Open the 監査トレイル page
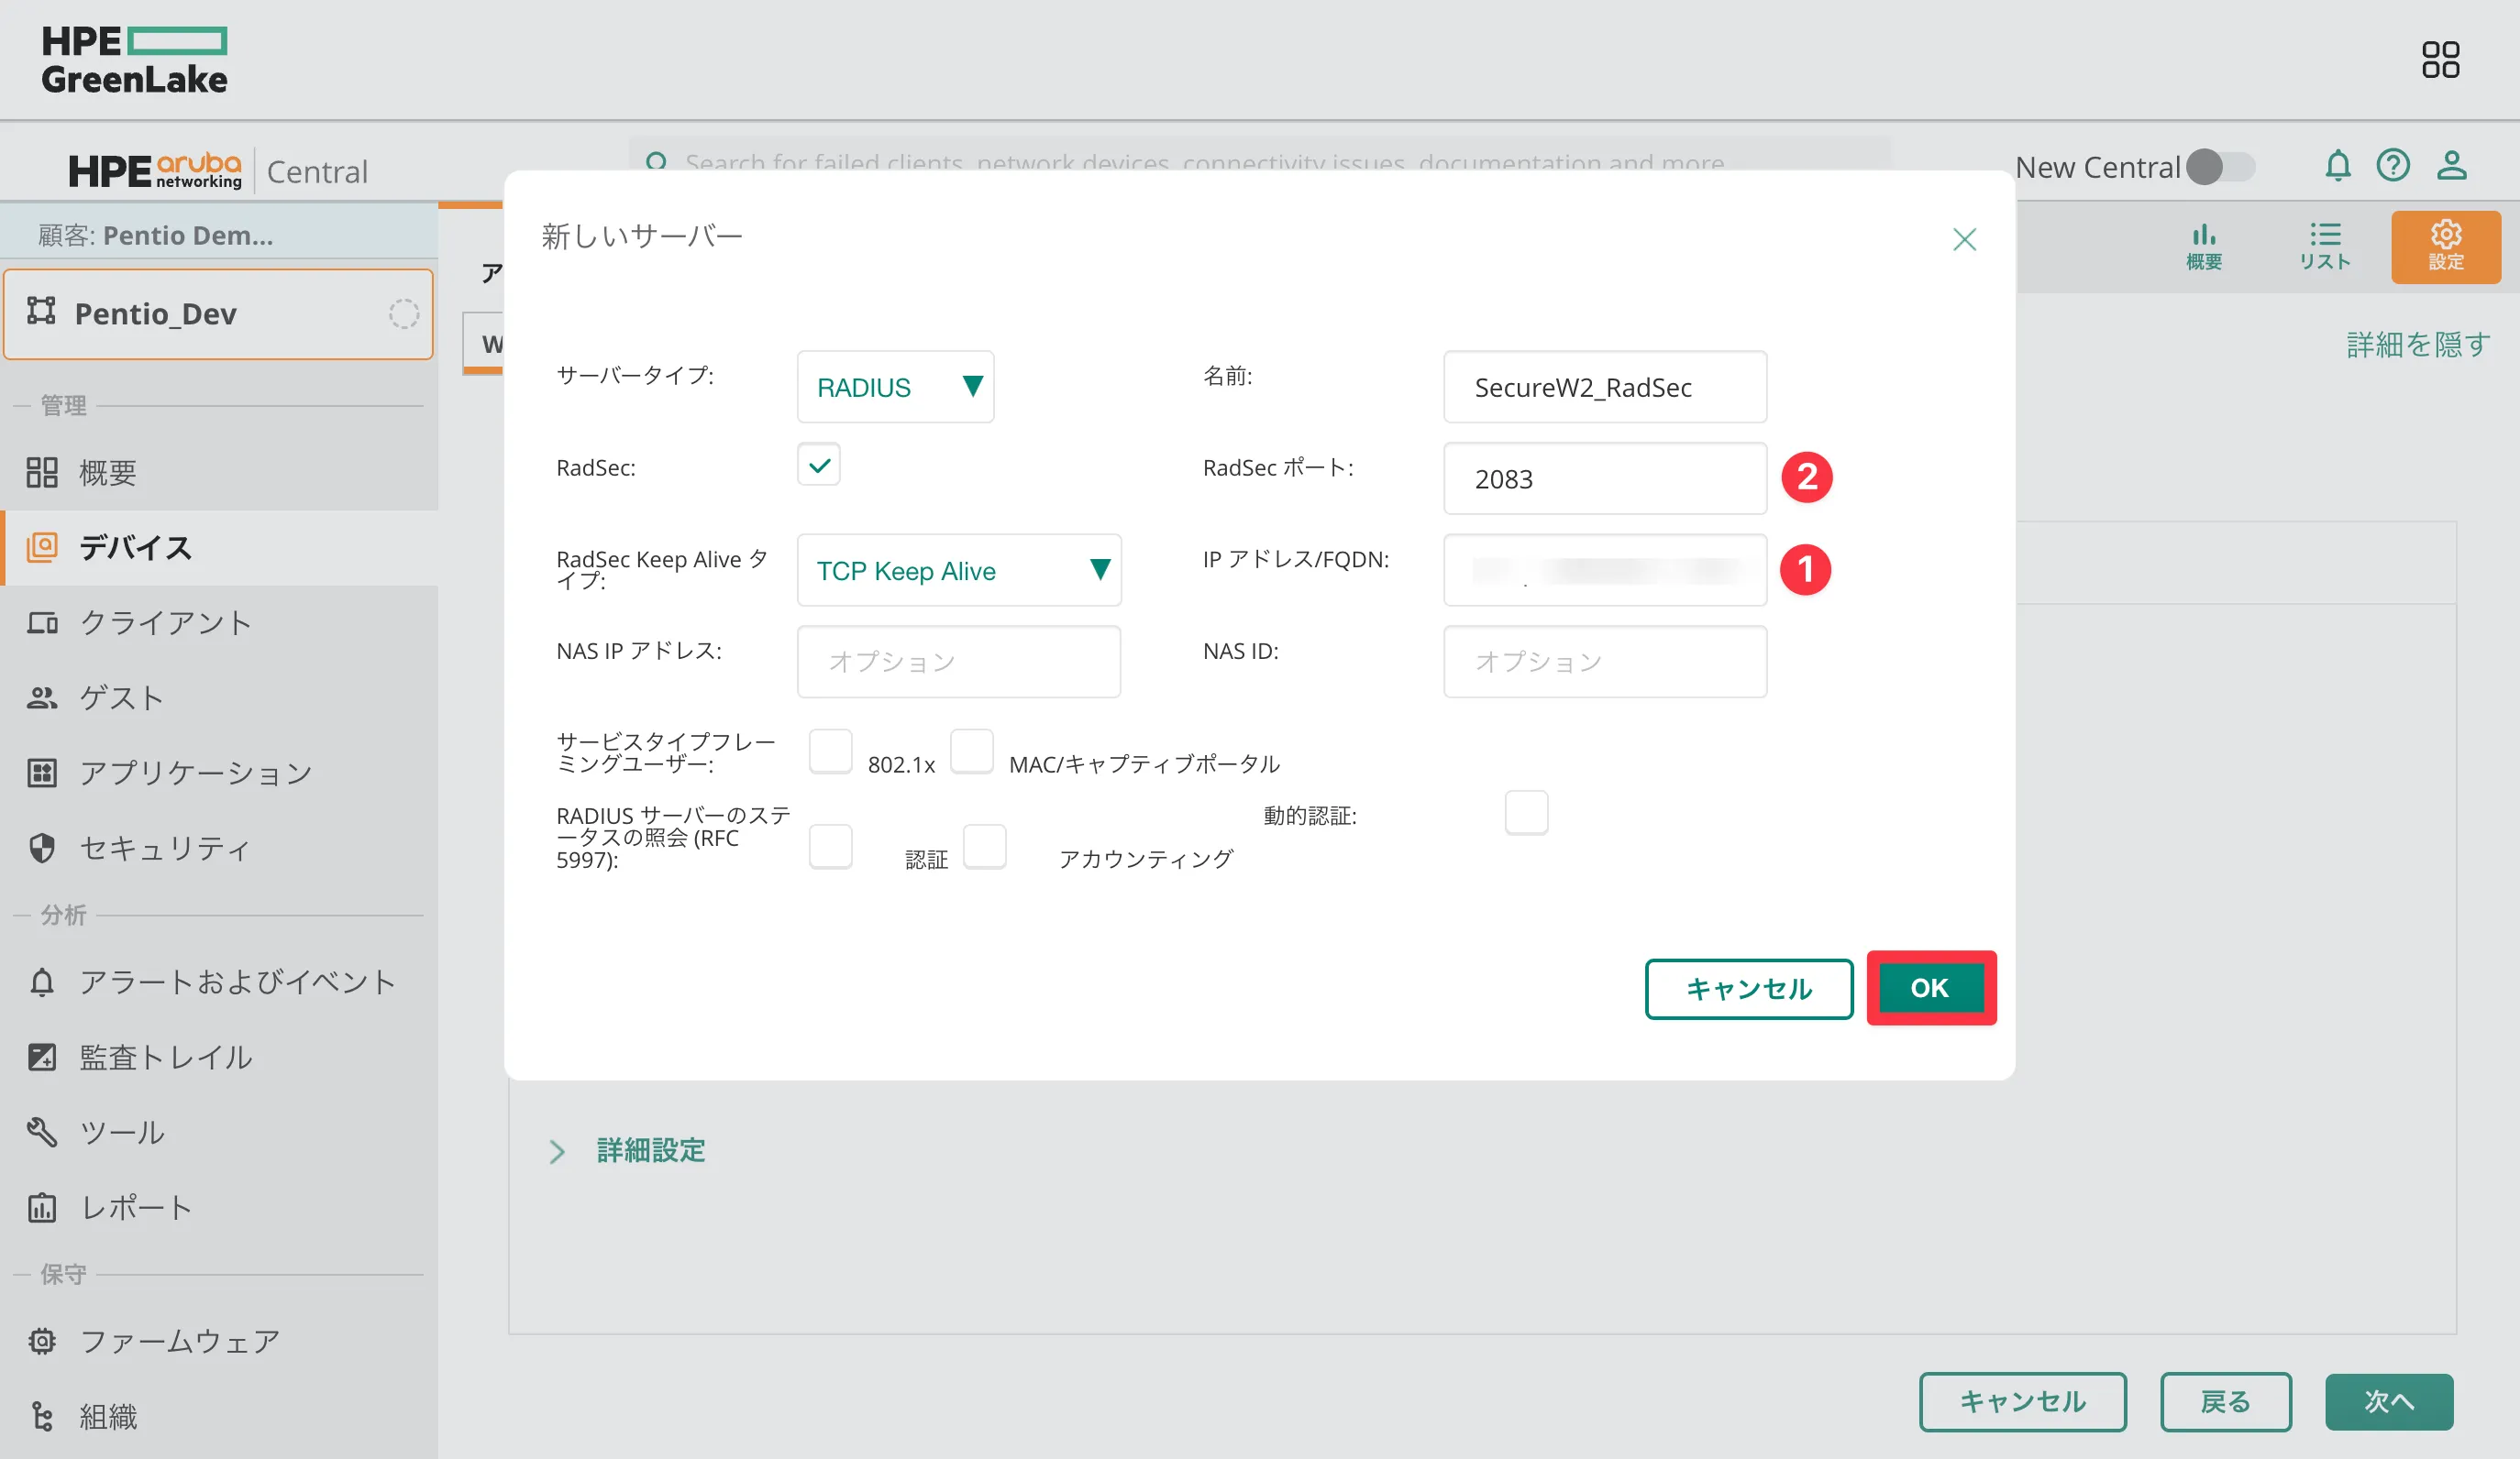Viewport: 2520px width, 1459px height. 166,1058
